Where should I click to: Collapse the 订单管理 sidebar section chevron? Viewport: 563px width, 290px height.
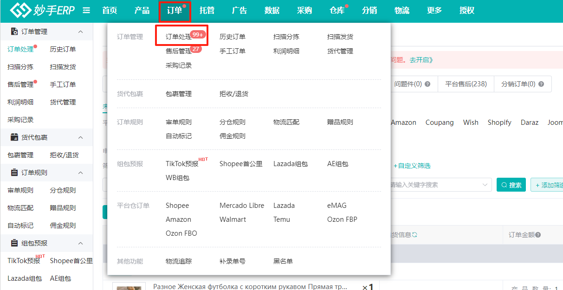tap(80, 32)
